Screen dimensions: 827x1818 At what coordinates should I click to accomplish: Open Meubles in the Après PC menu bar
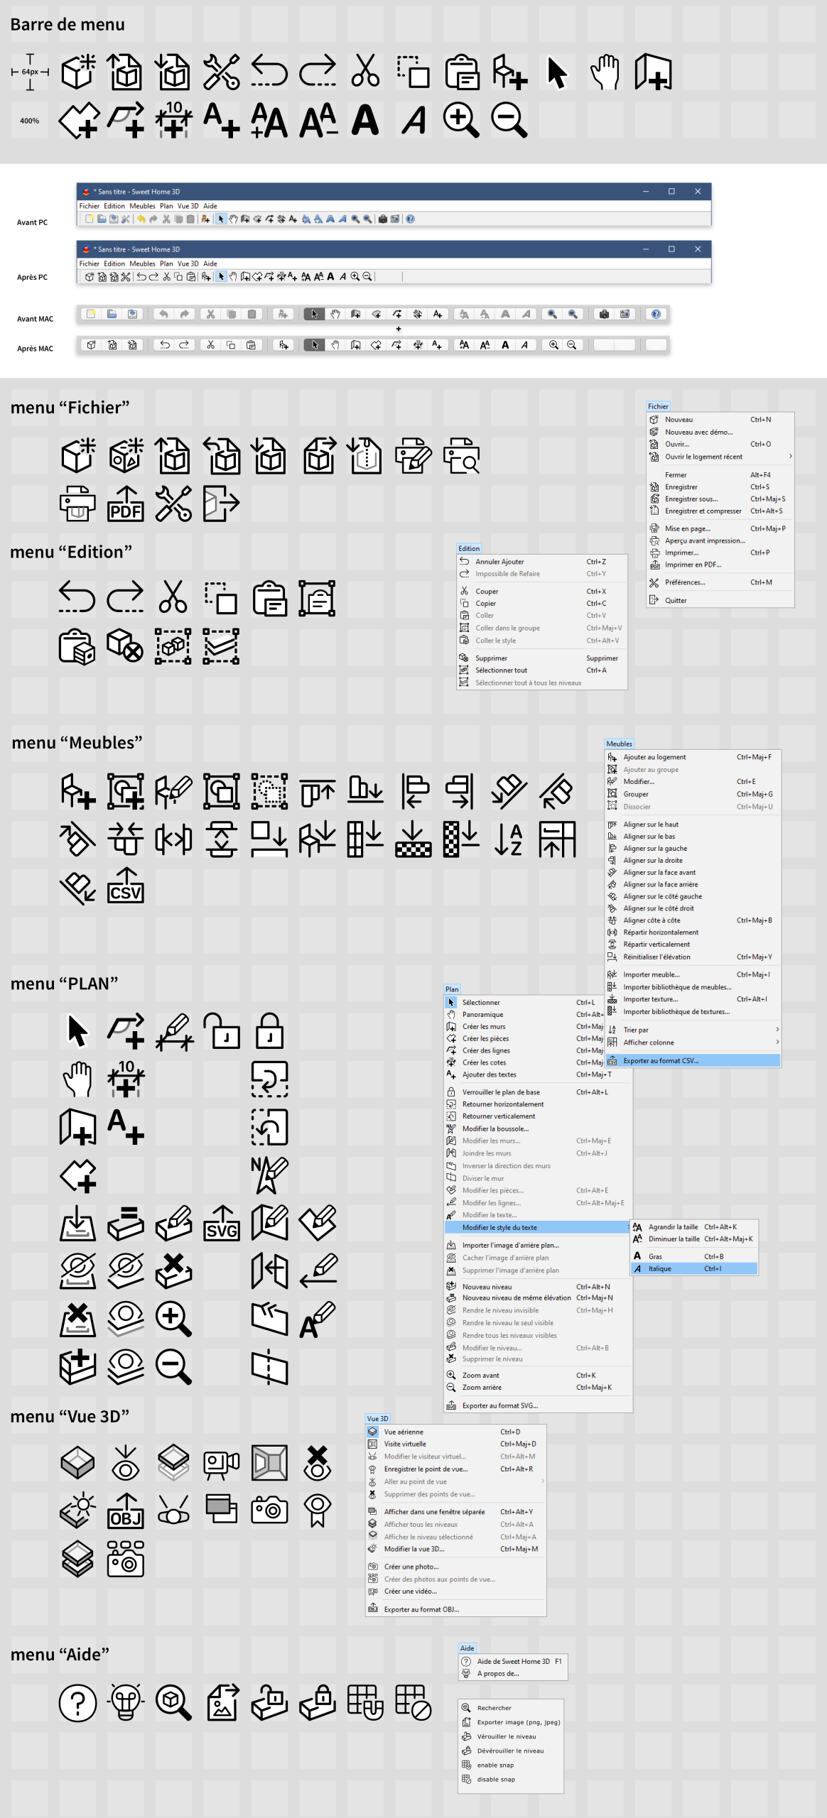pos(142,263)
